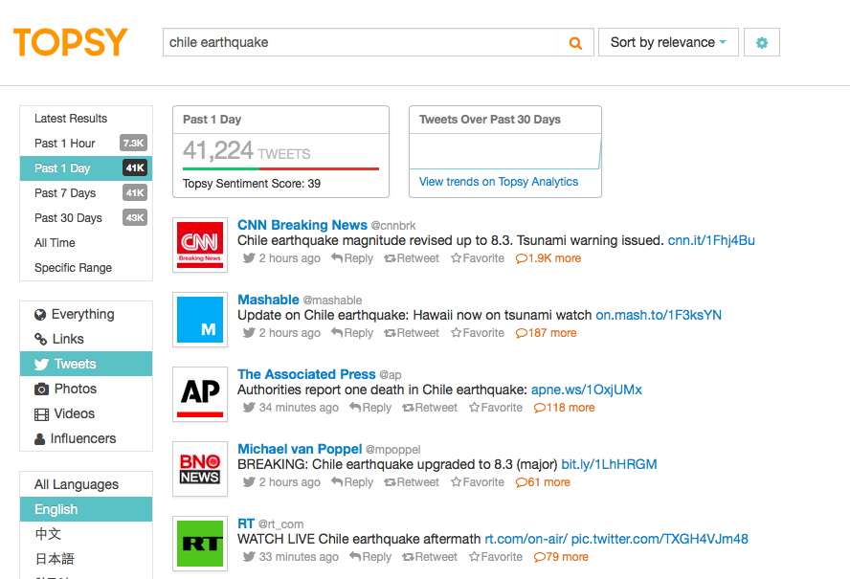Image resolution: width=850 pixels, height=579 pixels.
Task: Choose English language filter
Action: (x=86, y=509)
